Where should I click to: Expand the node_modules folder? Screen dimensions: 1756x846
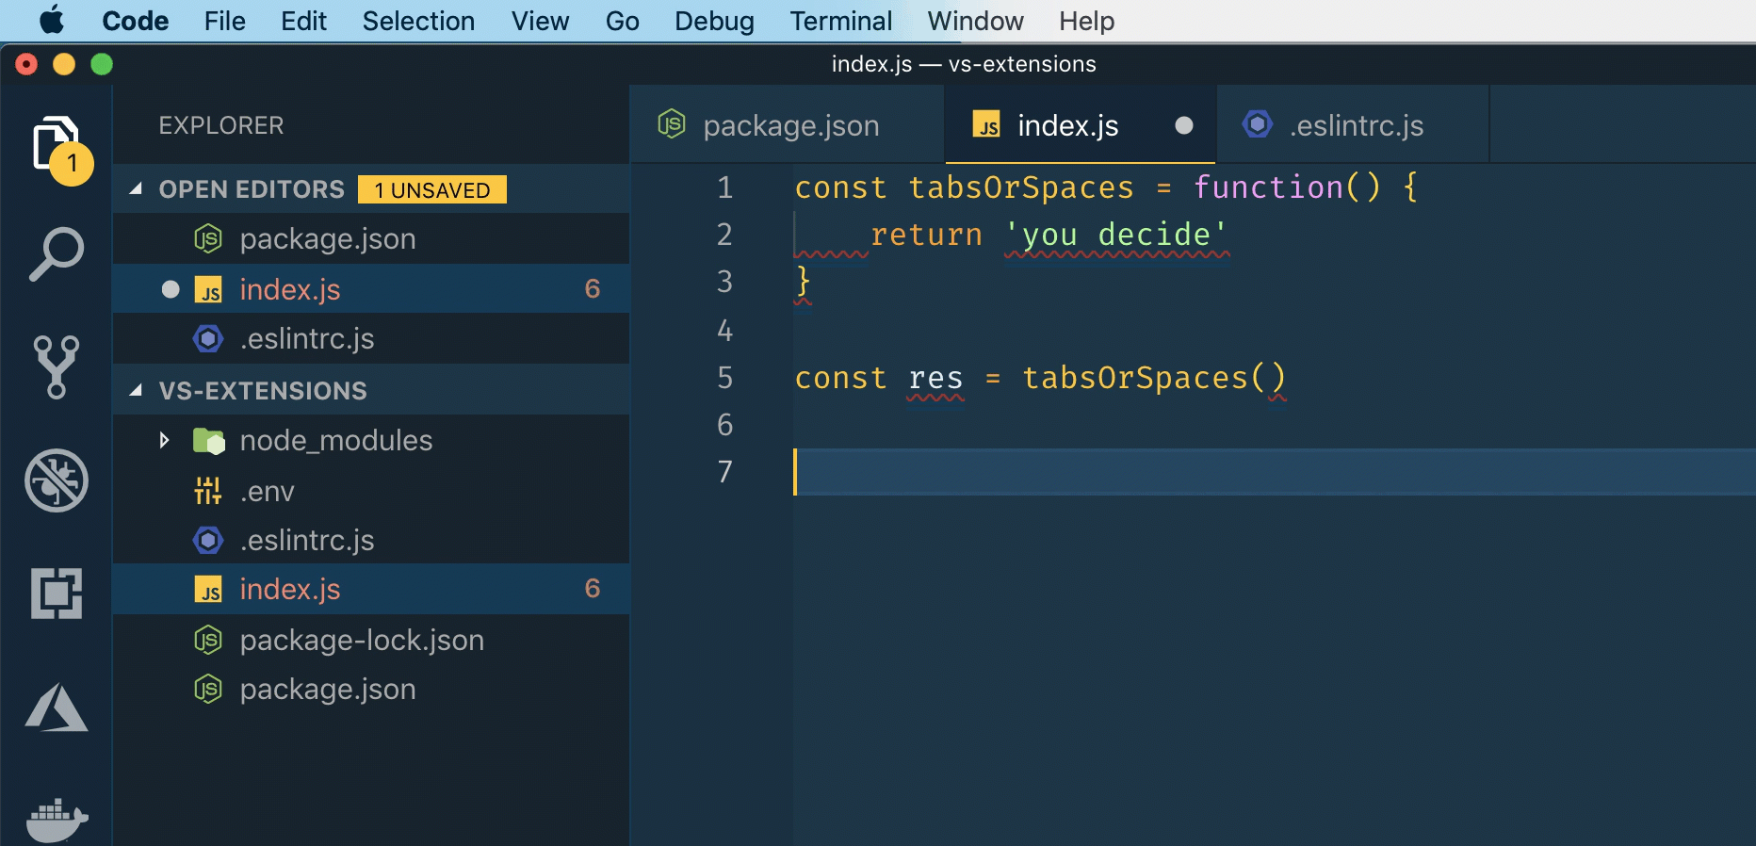click(x=164, y=441)
